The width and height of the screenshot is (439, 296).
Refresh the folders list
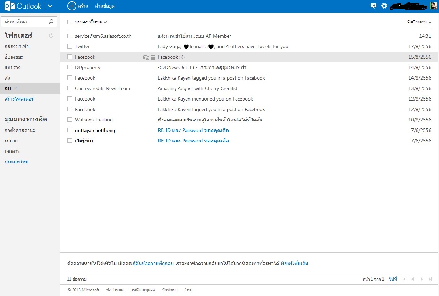coord(51,35)
